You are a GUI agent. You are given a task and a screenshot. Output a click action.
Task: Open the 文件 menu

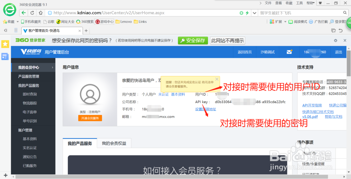[x=268, y=3]
